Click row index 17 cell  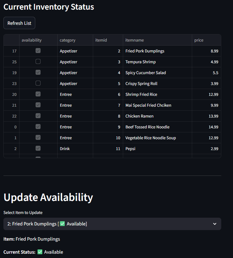[x=11, y=51]
